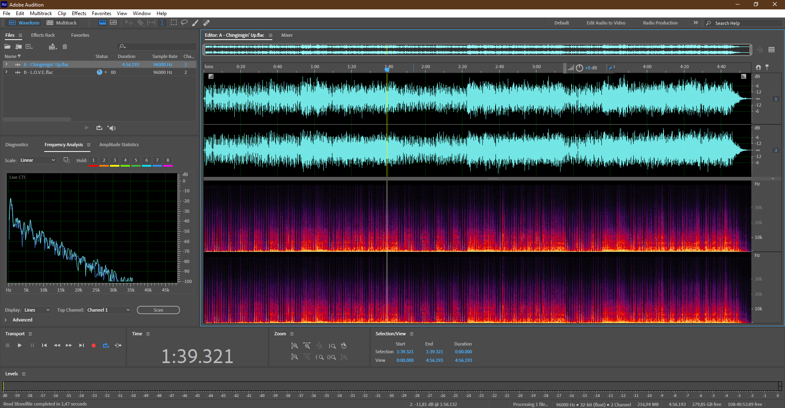Click Zoom In Time icon
This screenshot has height=408, width=785.
pos(307,346)
